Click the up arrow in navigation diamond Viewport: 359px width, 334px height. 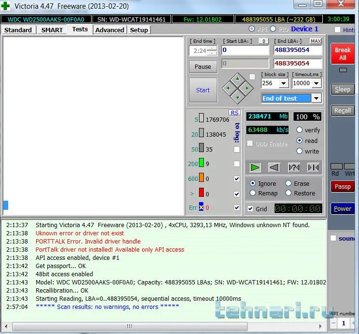[x=238, y=79]
